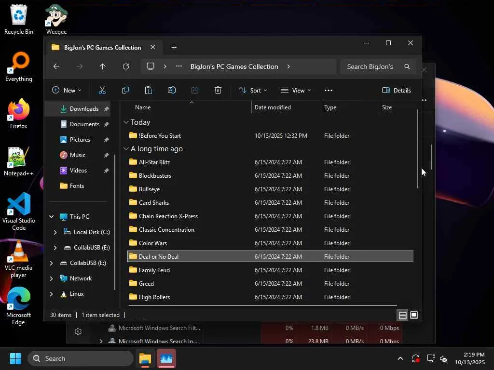494x370 pixels.
Task: Open the Family Feud folder
Action: 154,270
